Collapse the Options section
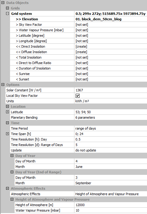Screen dimensions: 147x214 point(3,84)
